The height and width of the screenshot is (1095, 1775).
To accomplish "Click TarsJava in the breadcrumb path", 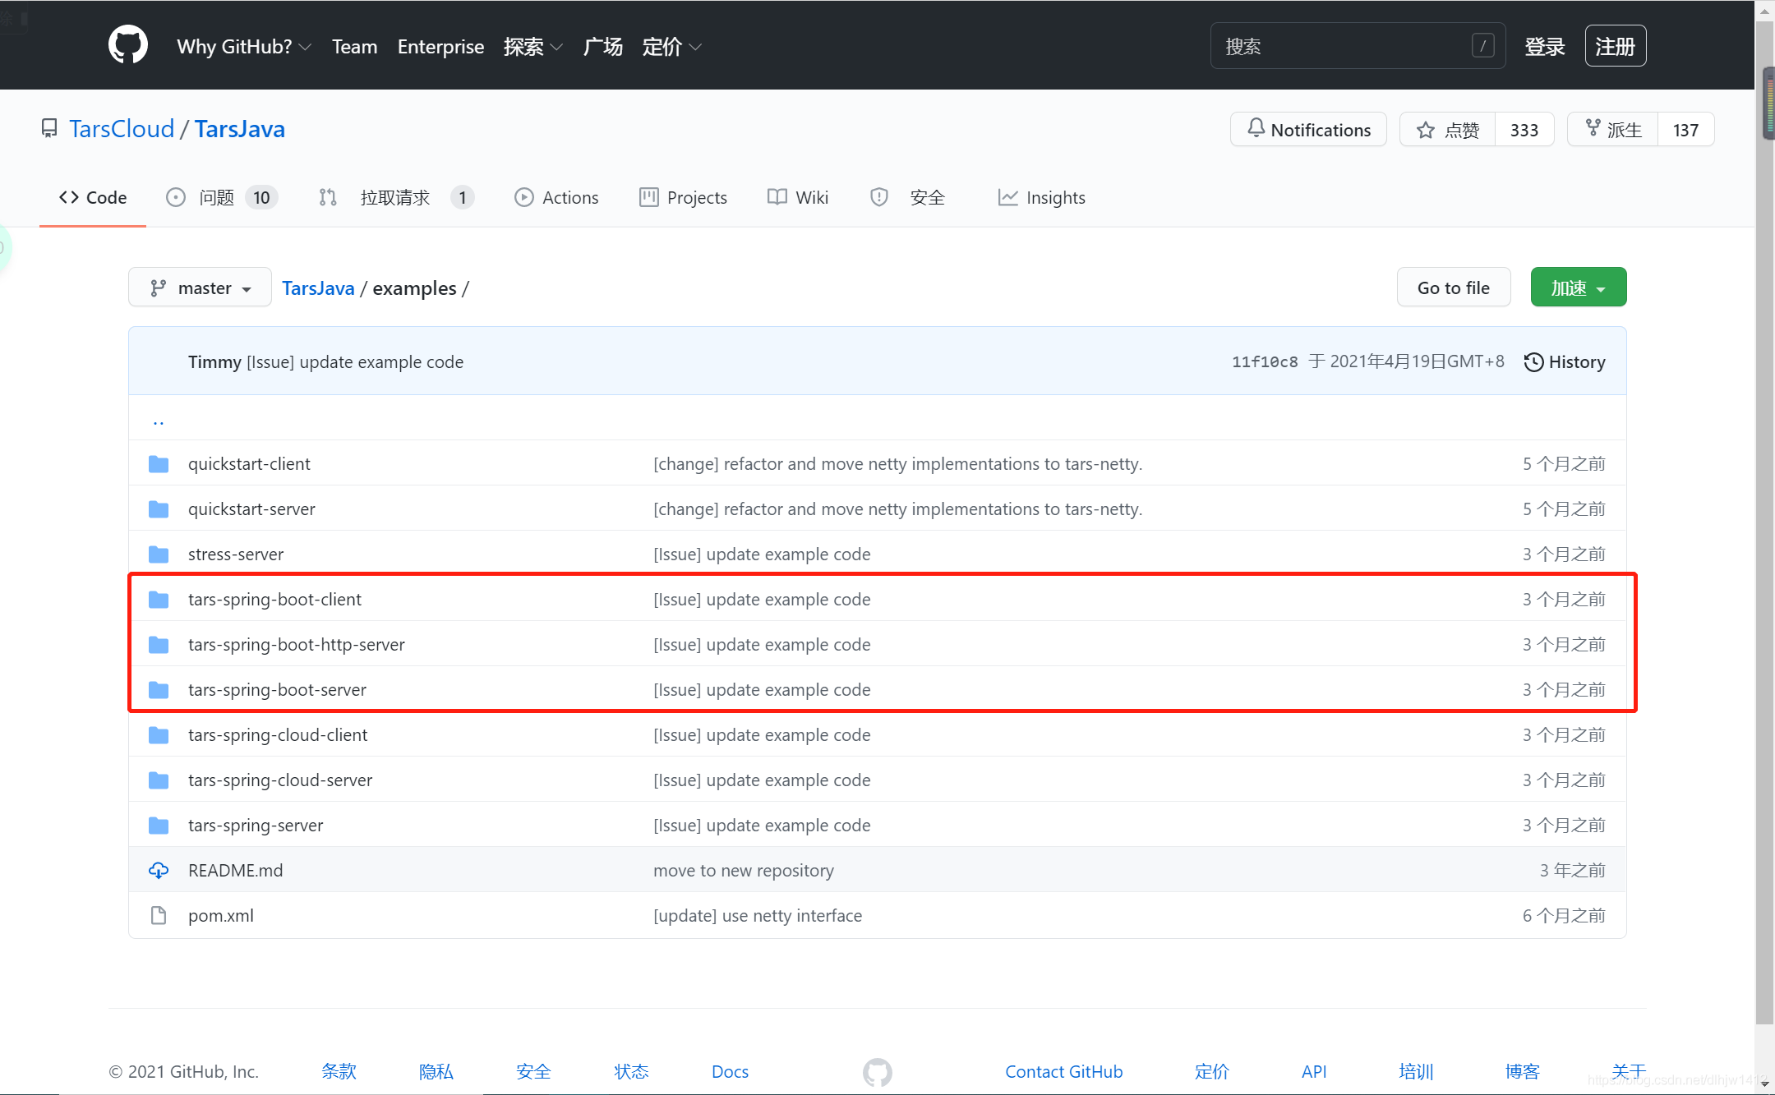I will click(318, 288).
